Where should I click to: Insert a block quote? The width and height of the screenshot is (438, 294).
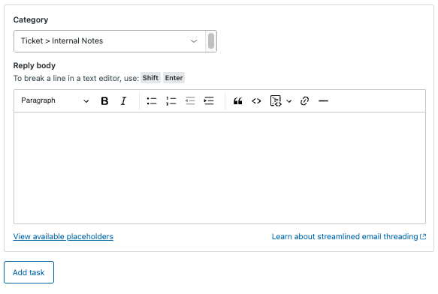[x=237, y=101]
